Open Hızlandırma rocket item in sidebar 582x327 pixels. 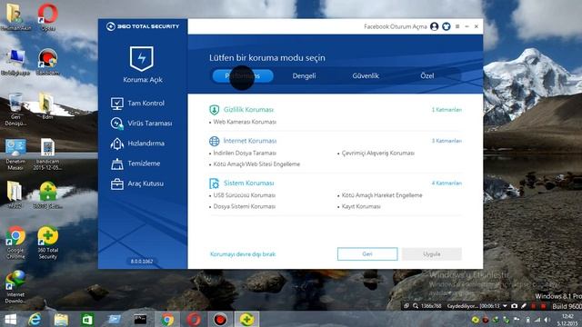137,144
